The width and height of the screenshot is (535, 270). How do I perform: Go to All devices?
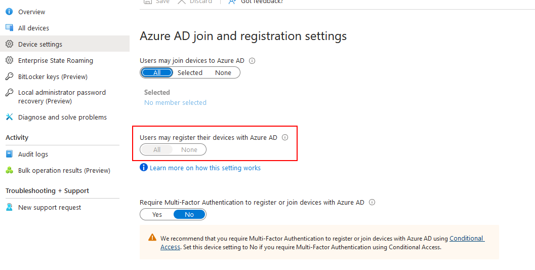tap(33, 28)
